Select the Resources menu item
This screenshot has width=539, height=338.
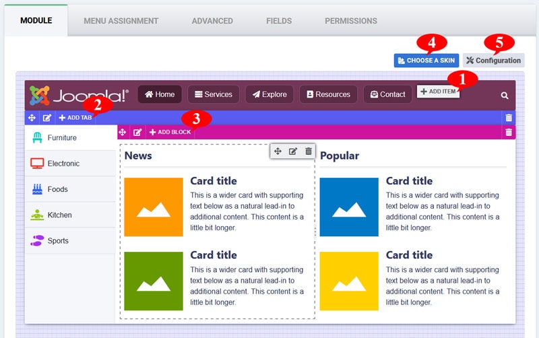[328, 94]
